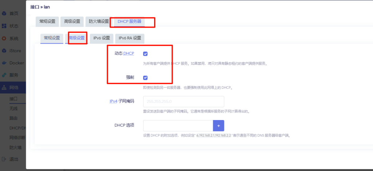Click the example code 6,192.168.2.1,192.168.2.2

coord(213,136)
